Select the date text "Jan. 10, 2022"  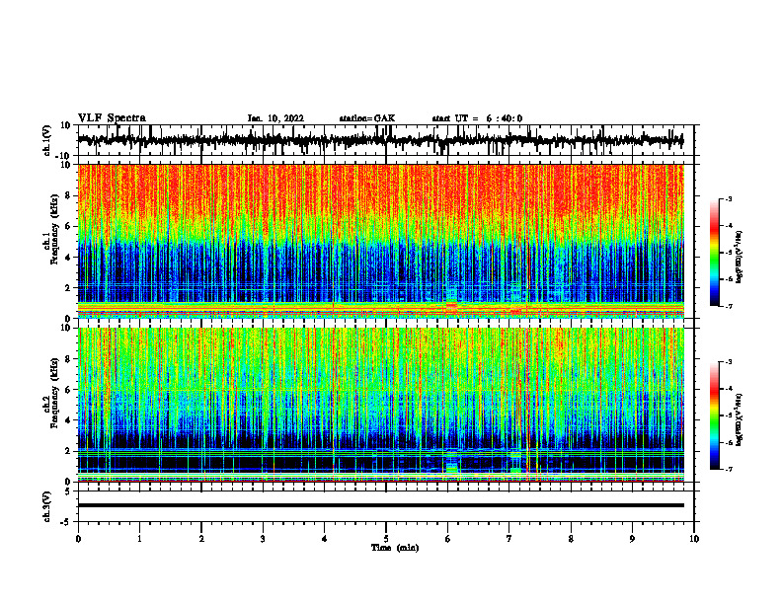pyautogui.click(x=275, y=118)
